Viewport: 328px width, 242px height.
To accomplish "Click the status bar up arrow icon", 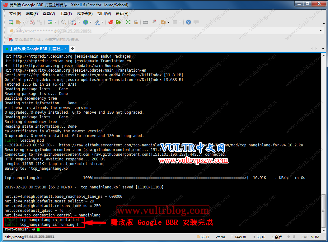I will [289, 237].
